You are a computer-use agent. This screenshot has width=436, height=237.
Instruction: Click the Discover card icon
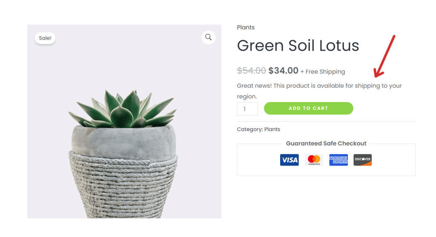tap(363, 160)
